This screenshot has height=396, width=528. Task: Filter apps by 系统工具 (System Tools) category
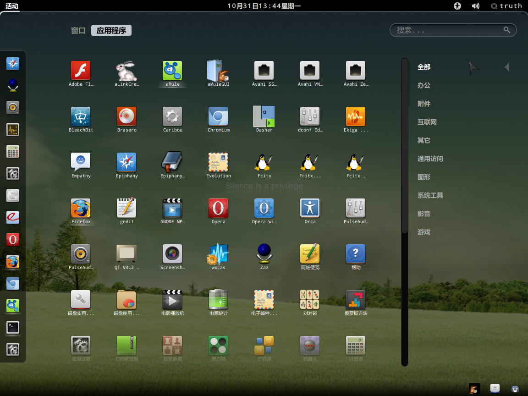coord(430,195)
